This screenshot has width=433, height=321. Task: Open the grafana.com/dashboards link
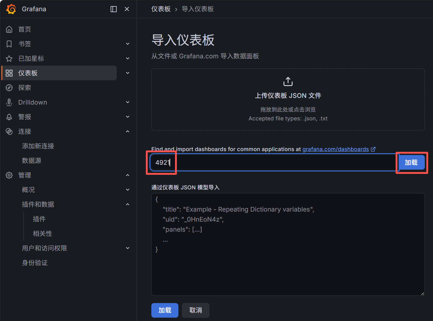335,149
